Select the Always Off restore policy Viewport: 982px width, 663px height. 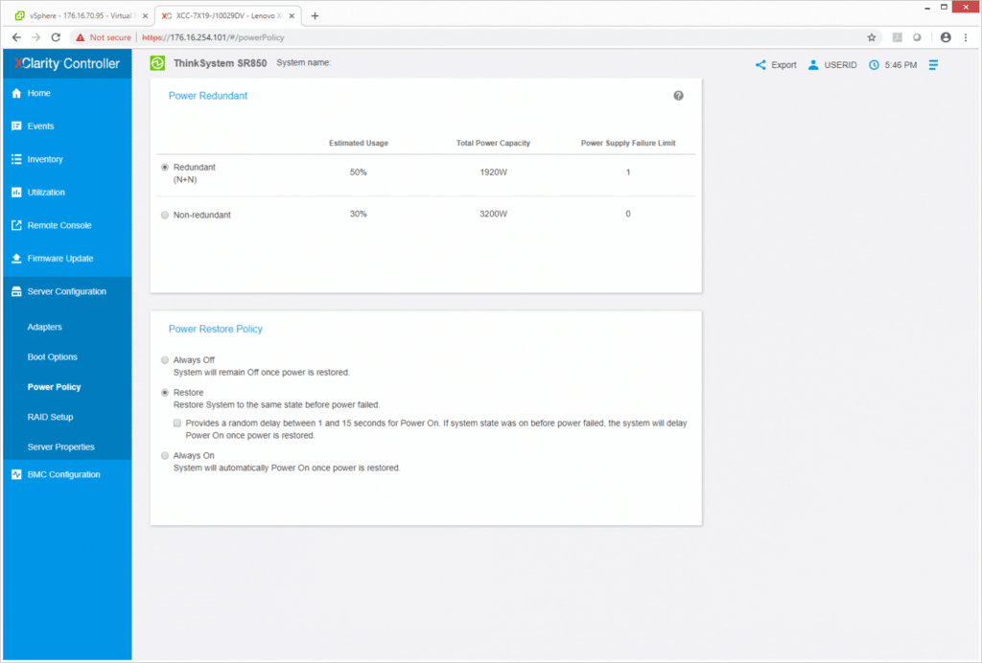point(165,360)
